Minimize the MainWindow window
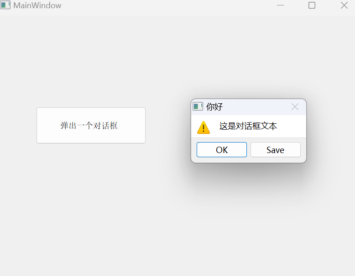The width and height of the screenshot is (355, 276). click(x=280, y=5)
